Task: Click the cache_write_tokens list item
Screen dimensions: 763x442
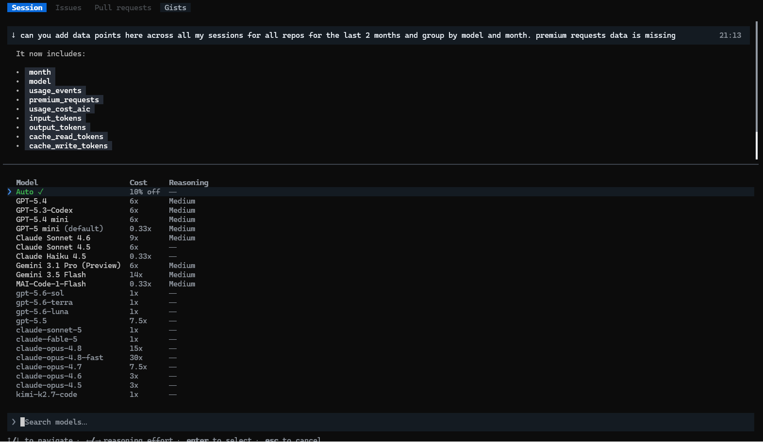Action: tap(68, 146)
